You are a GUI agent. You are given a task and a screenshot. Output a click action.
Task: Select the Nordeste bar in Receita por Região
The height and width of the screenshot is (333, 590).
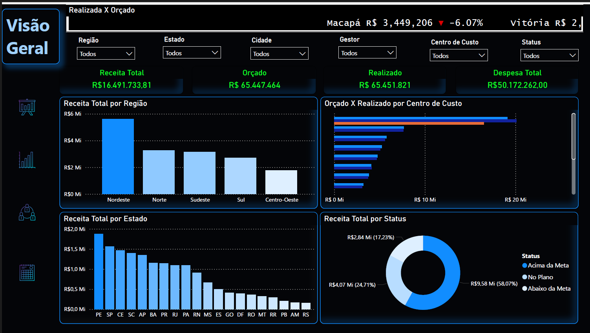[x=118, y=157]
